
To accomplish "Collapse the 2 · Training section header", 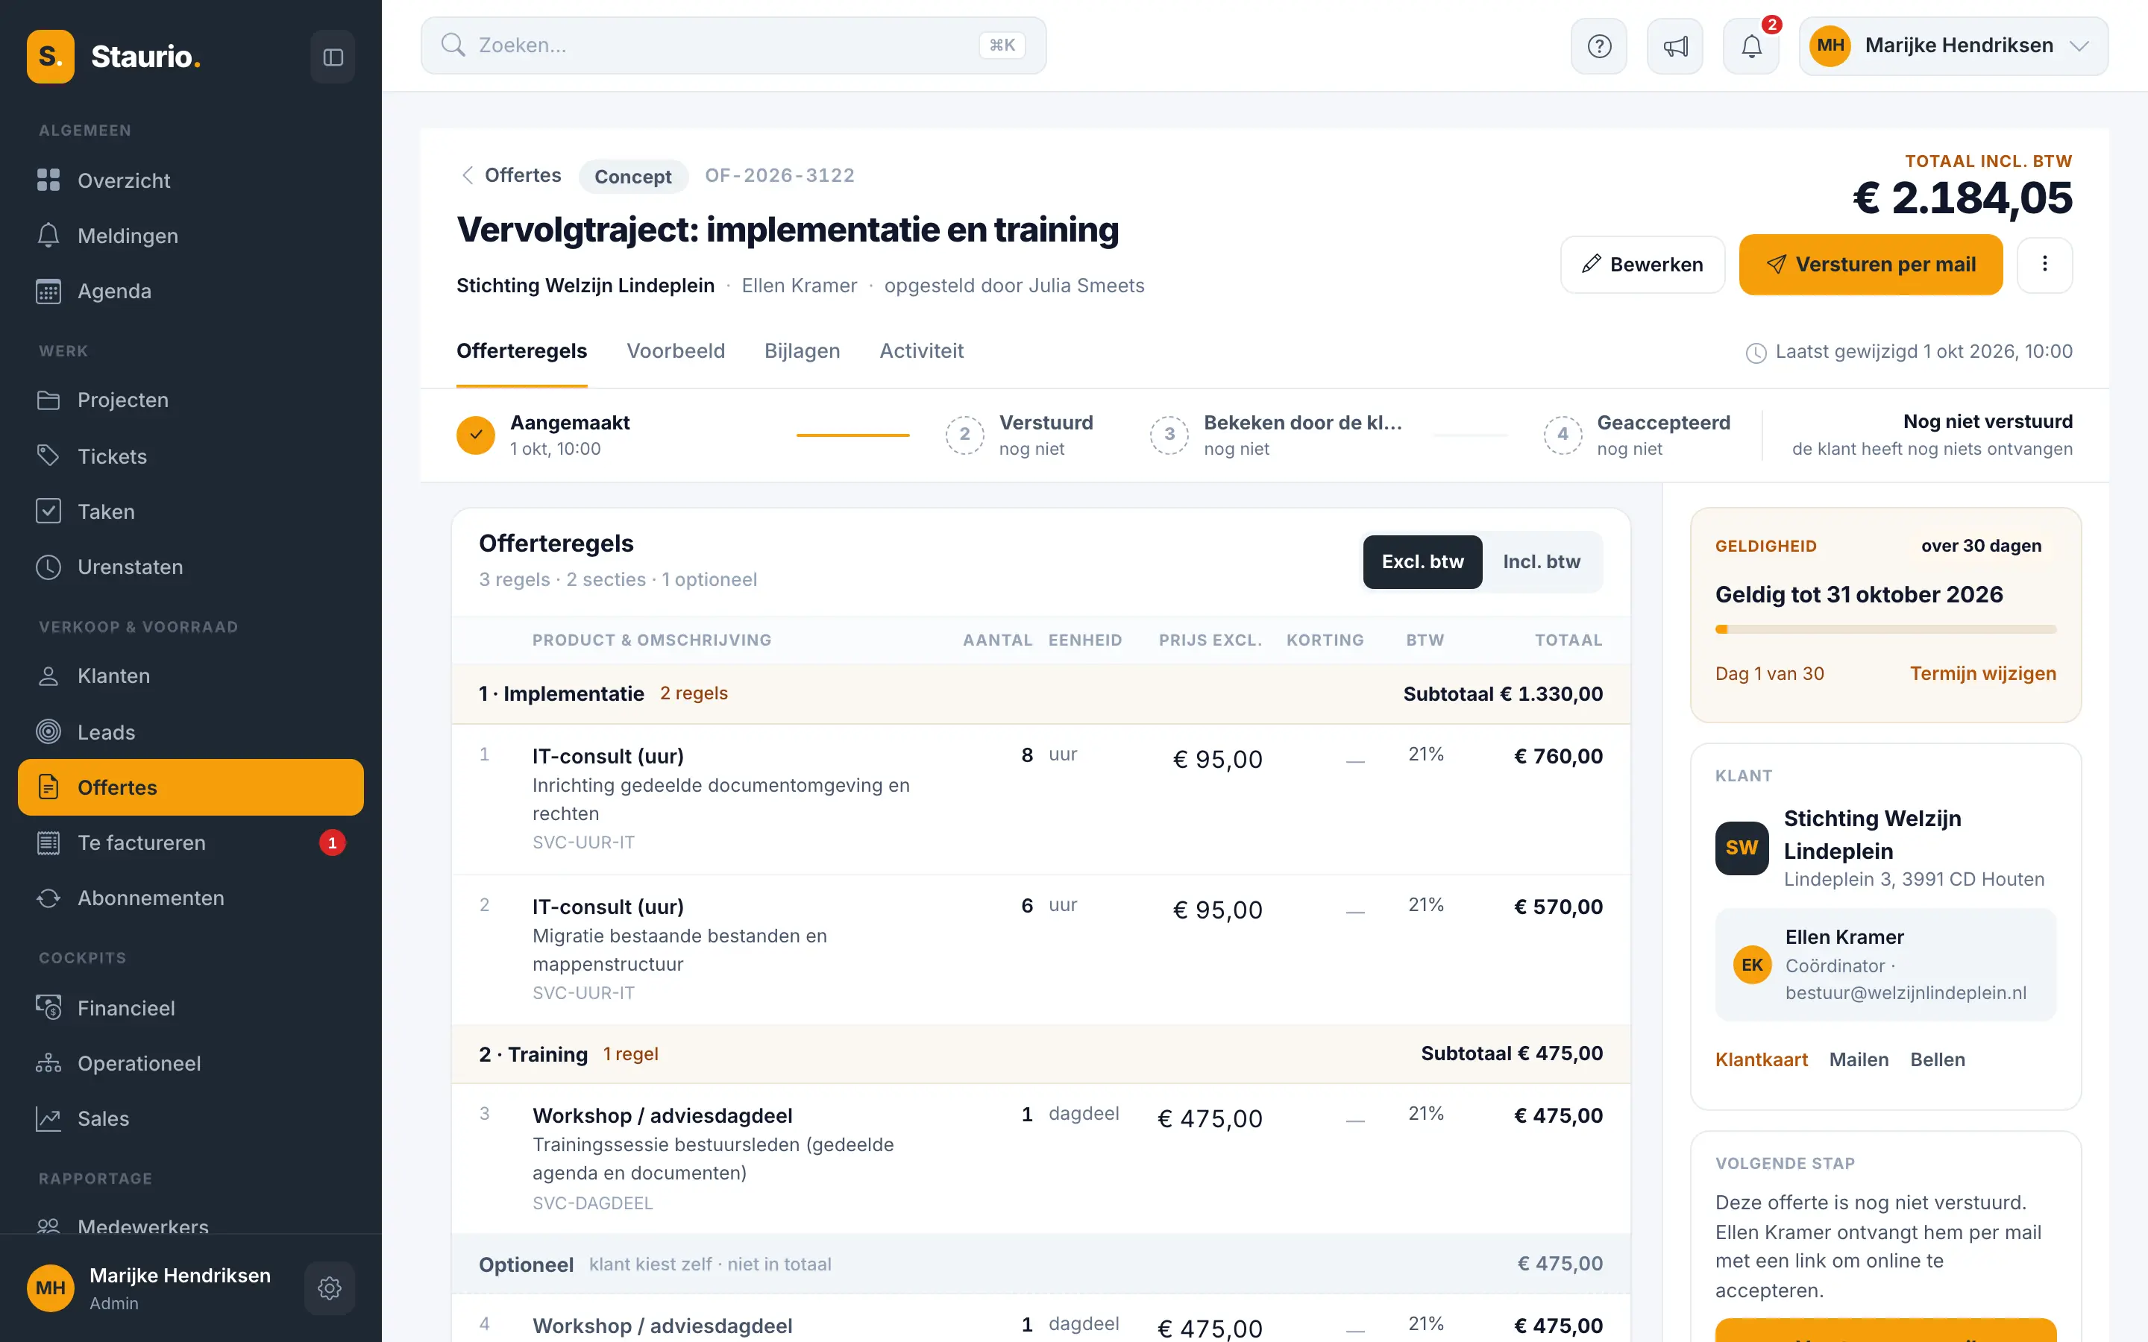I will point(1040,1053).
